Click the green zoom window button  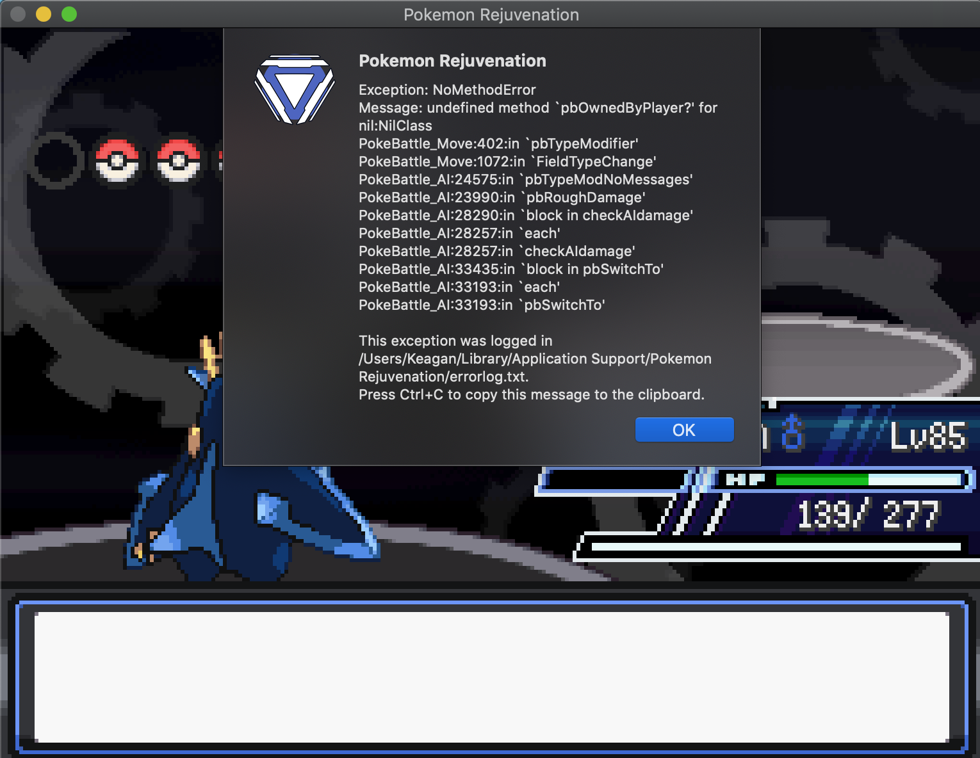coord(69,14)
